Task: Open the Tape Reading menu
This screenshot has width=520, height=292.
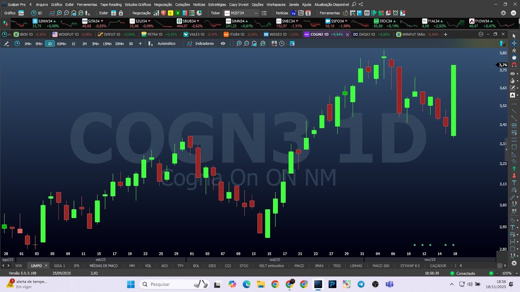Action: pos(111,4)
